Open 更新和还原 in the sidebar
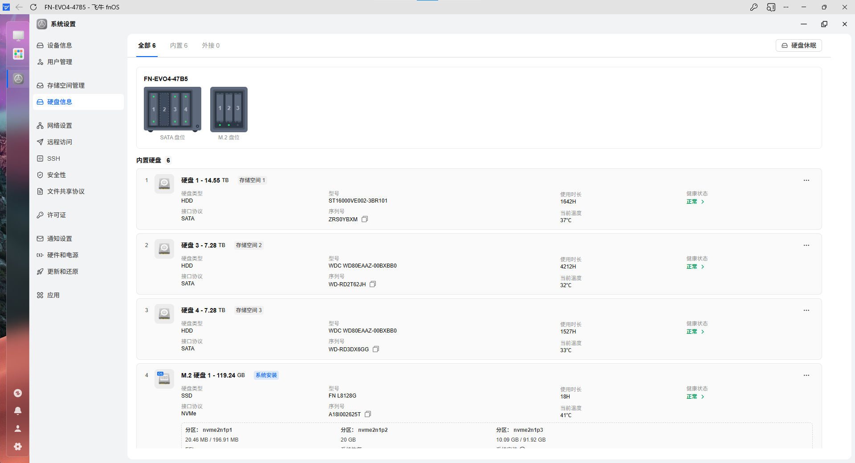This screenshot has width=855, height=463. coord(78,272)
